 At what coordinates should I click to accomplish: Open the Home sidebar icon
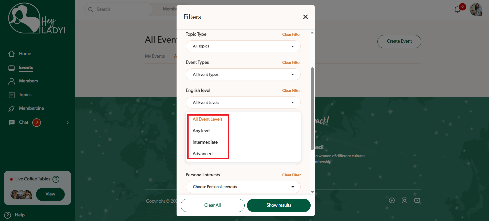tap(12, 54)
